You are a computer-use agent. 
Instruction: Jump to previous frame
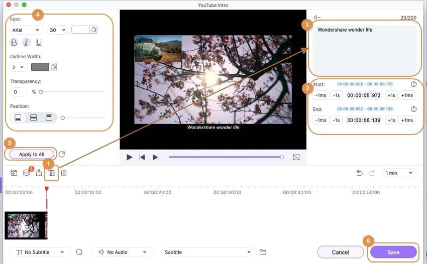coord(142,157)
